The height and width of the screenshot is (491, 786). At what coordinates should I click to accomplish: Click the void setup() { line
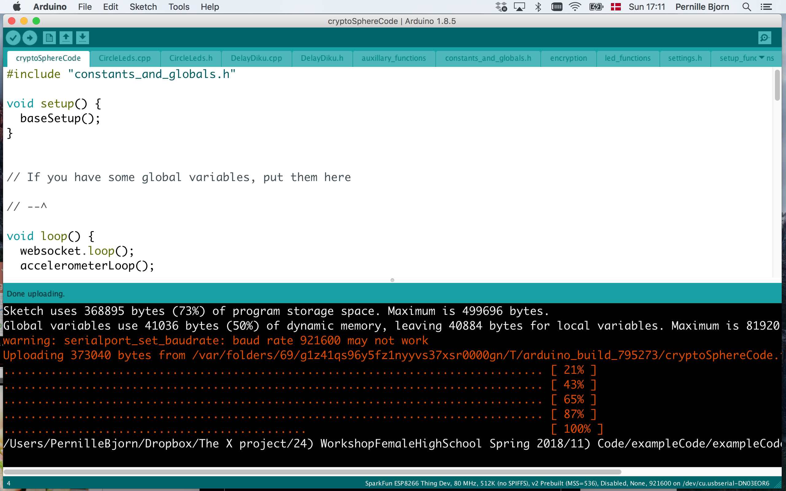[54, 104]
